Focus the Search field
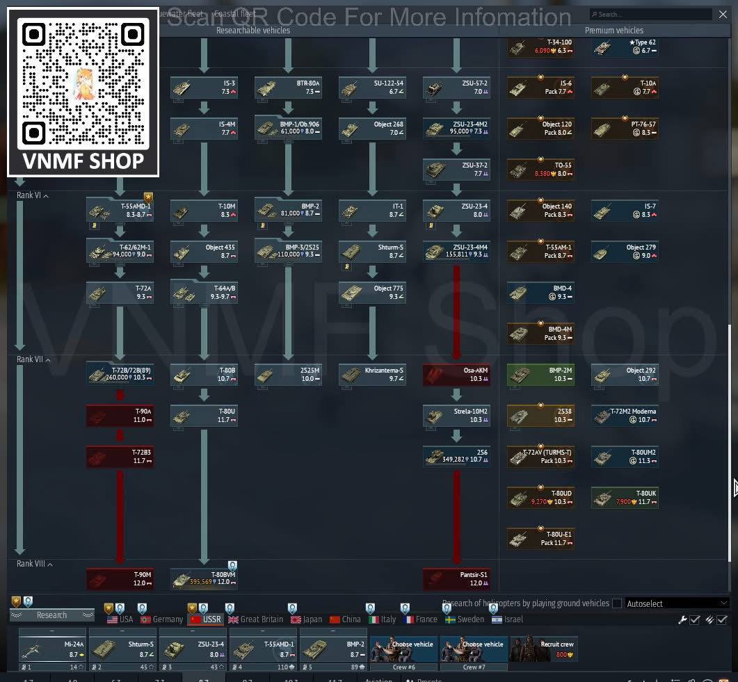Viewport: 738px width, 682px height. (651, 14)
